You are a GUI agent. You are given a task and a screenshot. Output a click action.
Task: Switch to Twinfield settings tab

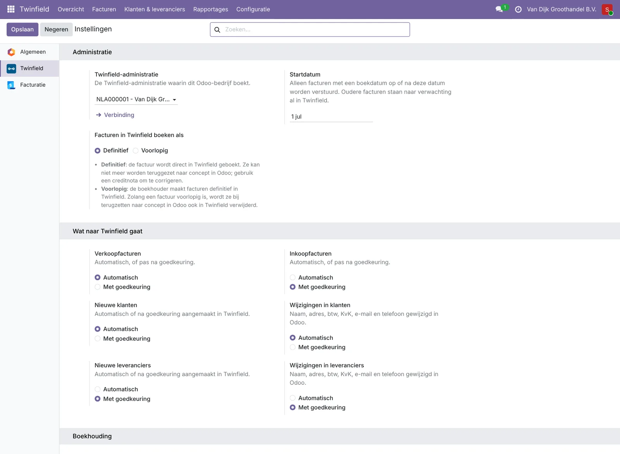coord(29,69)
